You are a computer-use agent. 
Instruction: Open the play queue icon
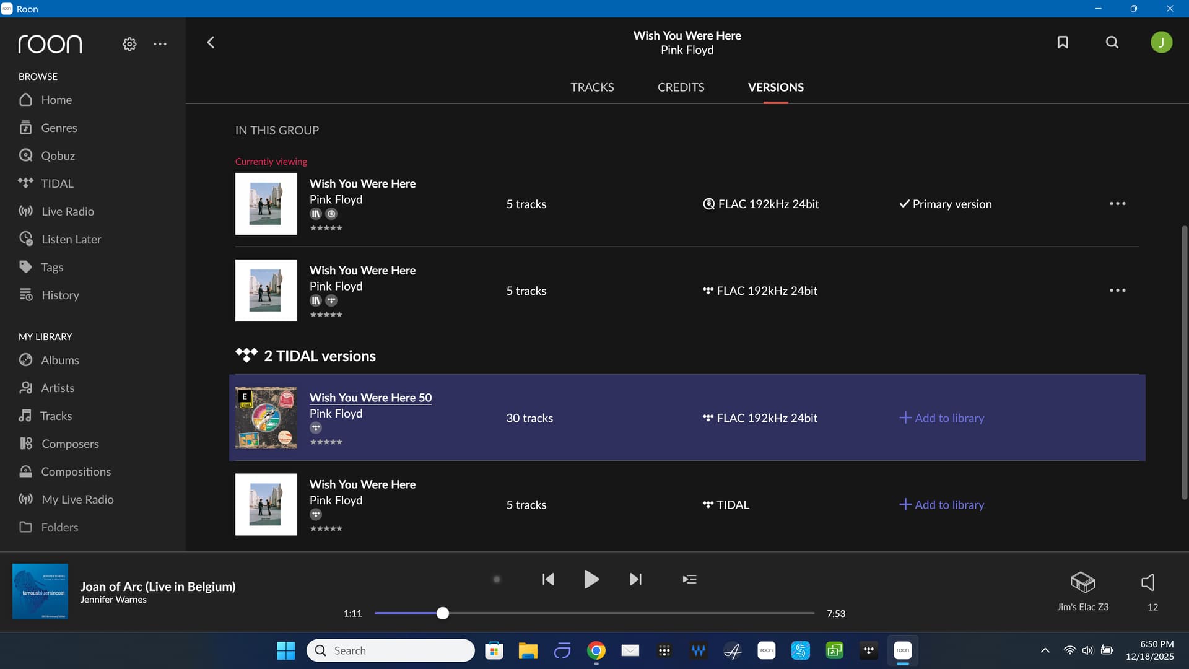pyautogui.click(x=689, y=579)
